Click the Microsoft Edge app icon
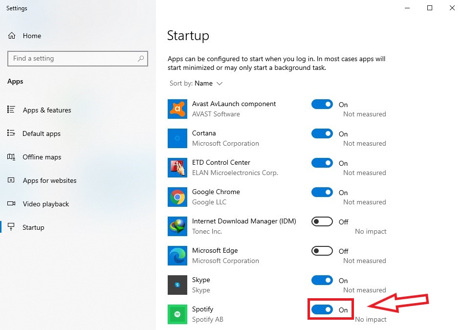This screenshot has width=463, height=330. 177,256
